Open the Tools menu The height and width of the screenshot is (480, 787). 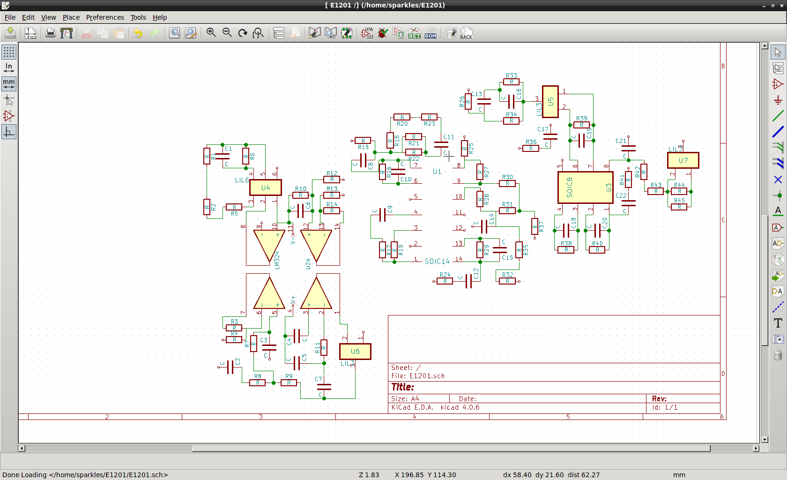pyautogui.click(x=138, y=17)
